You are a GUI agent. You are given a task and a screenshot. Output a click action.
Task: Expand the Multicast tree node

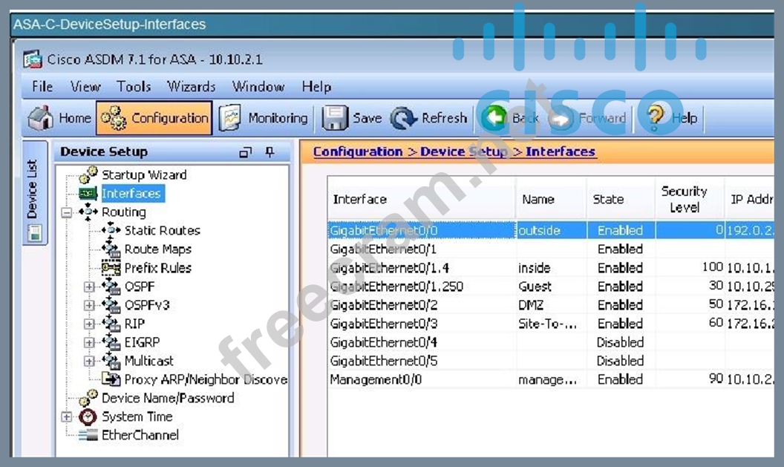coord(90,361)
